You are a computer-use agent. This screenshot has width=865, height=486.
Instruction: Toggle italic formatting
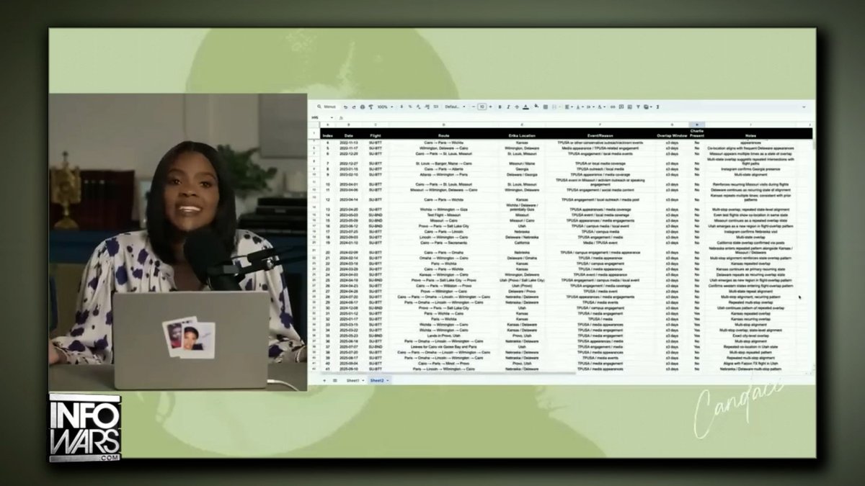[x=508, y=107]
